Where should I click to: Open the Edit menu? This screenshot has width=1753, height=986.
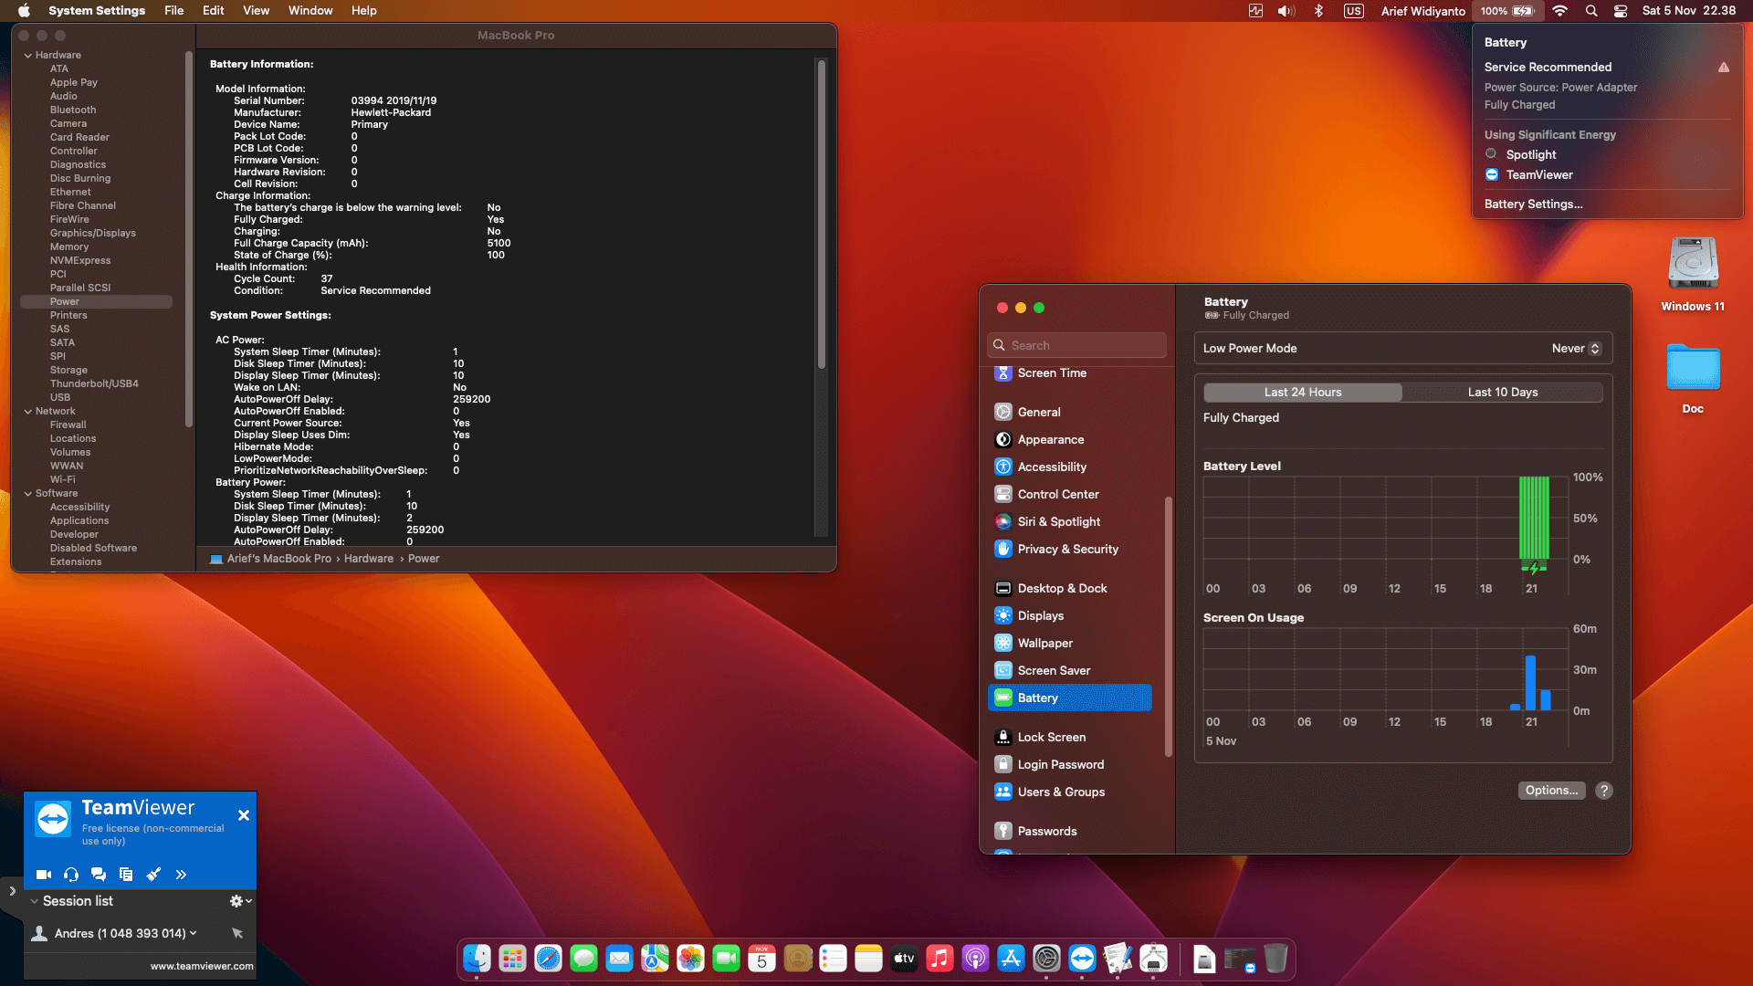coord(213,11)
